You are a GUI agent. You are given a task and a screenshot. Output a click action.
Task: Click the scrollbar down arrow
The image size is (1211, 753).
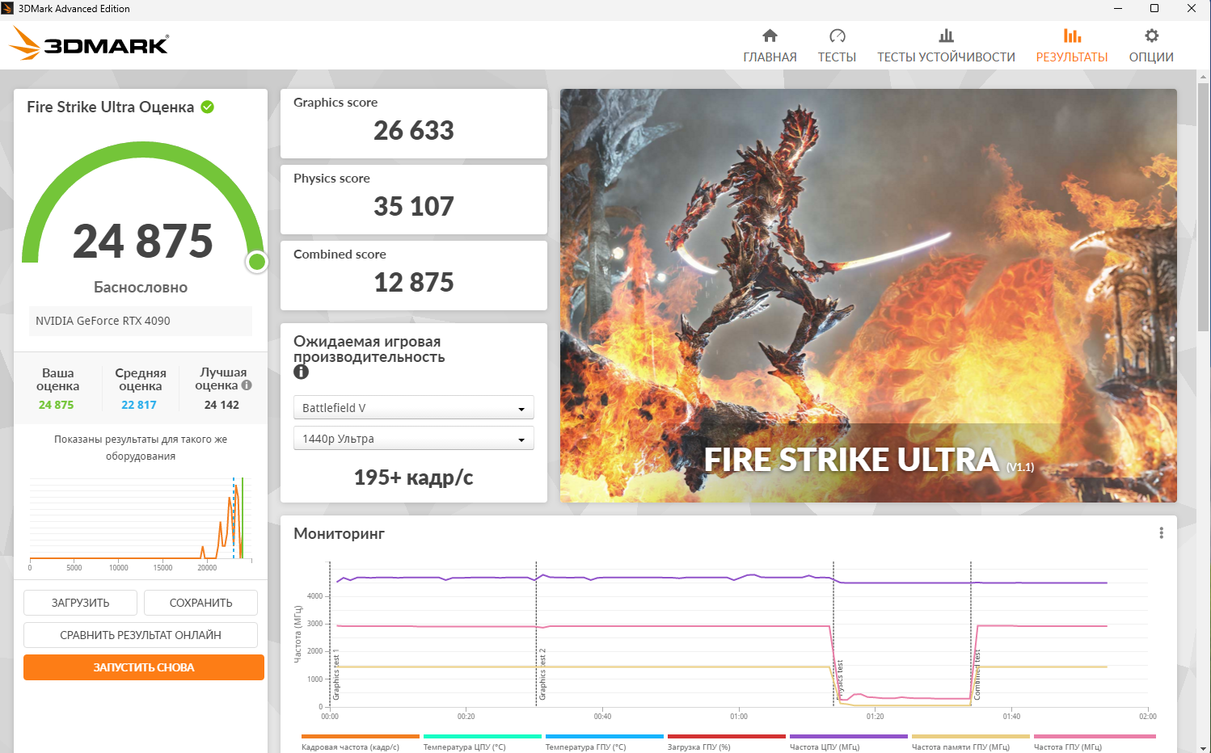(x=1203, y=747)
